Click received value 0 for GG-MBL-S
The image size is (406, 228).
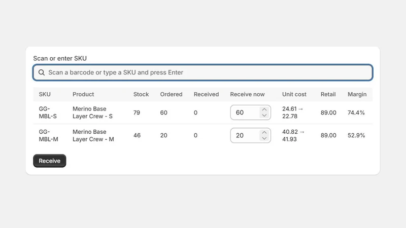[x=195, y=112]
